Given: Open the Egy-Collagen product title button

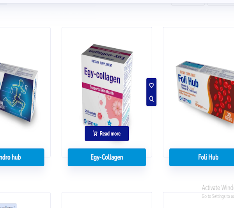Looking at the screenshot, I should (x=107, y=157).
